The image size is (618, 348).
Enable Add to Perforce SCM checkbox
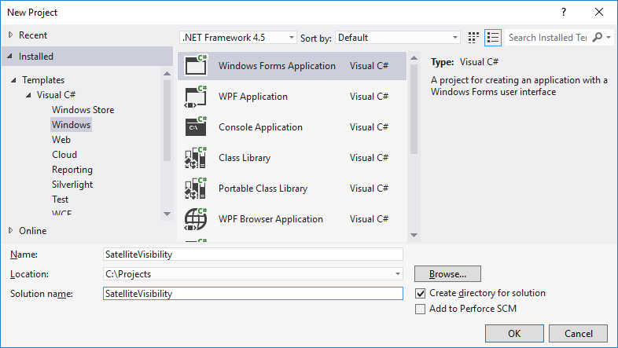pyautogui.click(x=421, y=309)
